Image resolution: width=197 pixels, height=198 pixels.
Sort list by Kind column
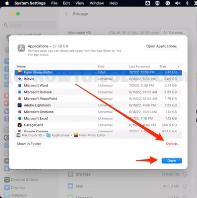(x=101, y=66)
